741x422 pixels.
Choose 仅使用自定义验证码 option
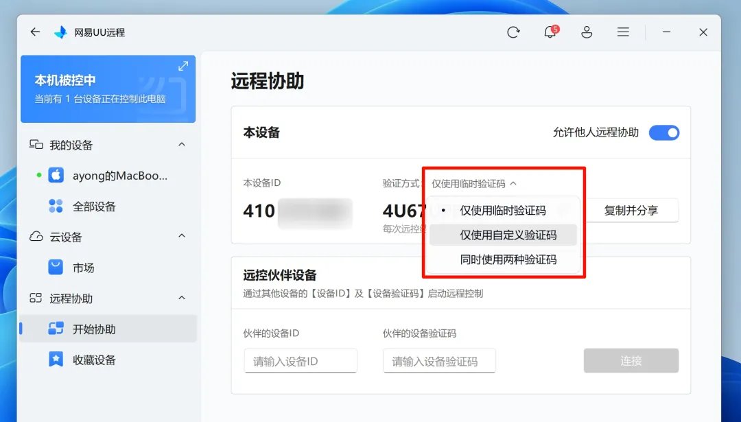tap(503, 235)
